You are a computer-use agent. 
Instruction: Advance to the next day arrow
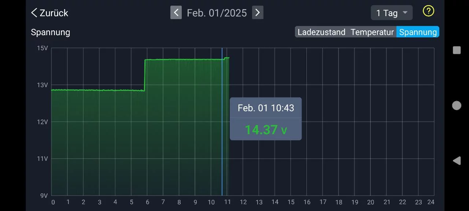(x=258, y=13)
